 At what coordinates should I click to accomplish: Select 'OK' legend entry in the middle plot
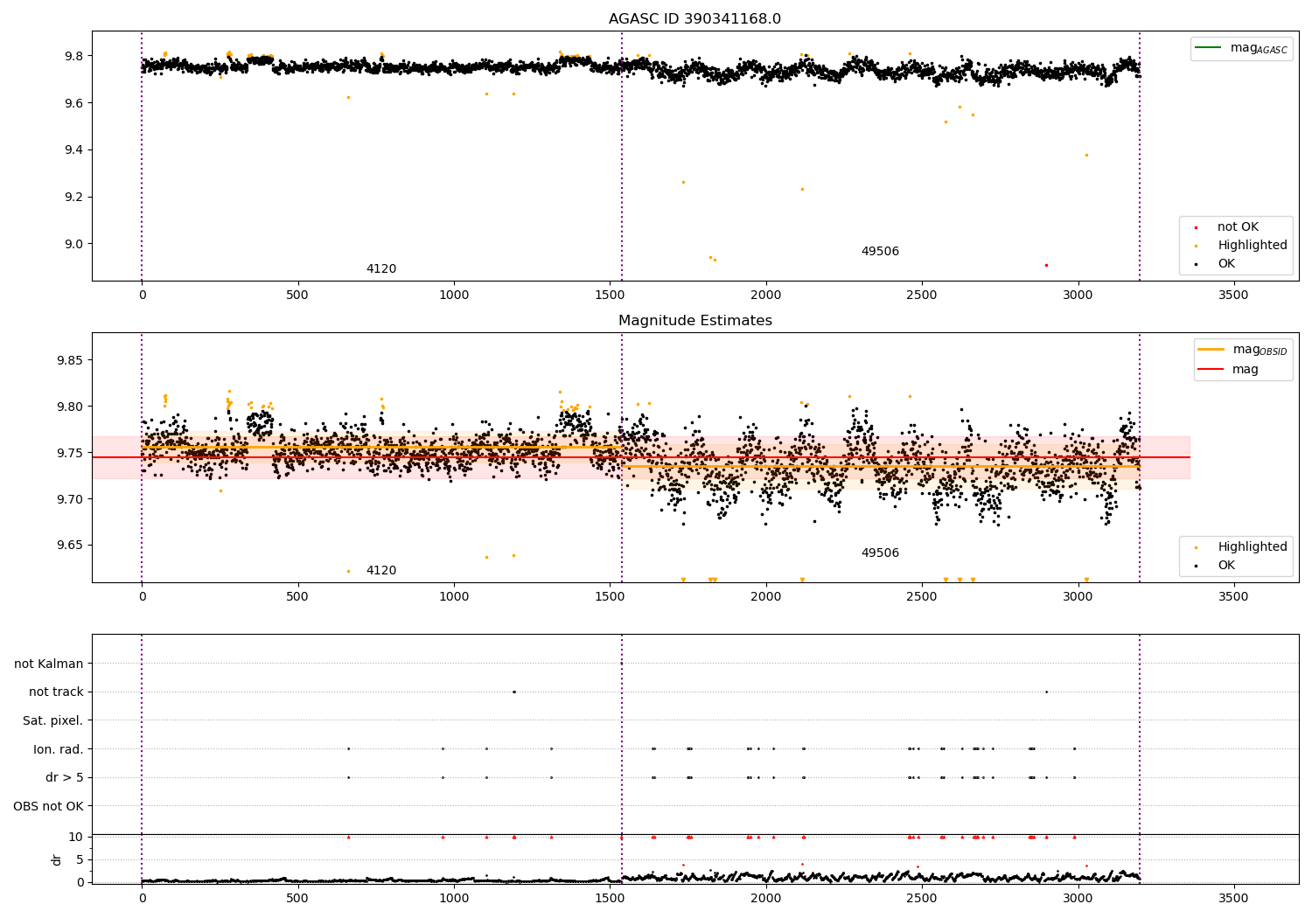(1214, 566)
